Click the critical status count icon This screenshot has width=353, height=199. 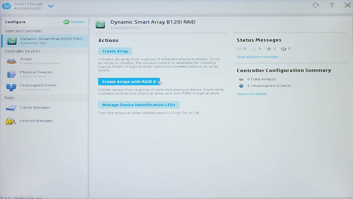pos(239,49)
